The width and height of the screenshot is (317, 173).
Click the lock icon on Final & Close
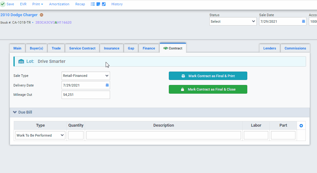point(182,89)
